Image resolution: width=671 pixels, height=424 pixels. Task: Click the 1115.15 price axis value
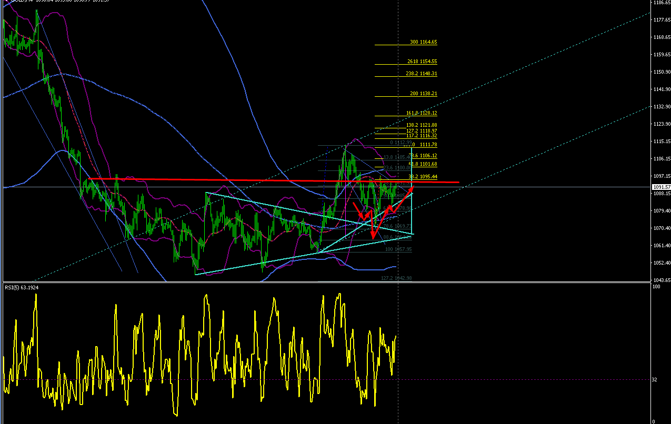tap(662, 142)
